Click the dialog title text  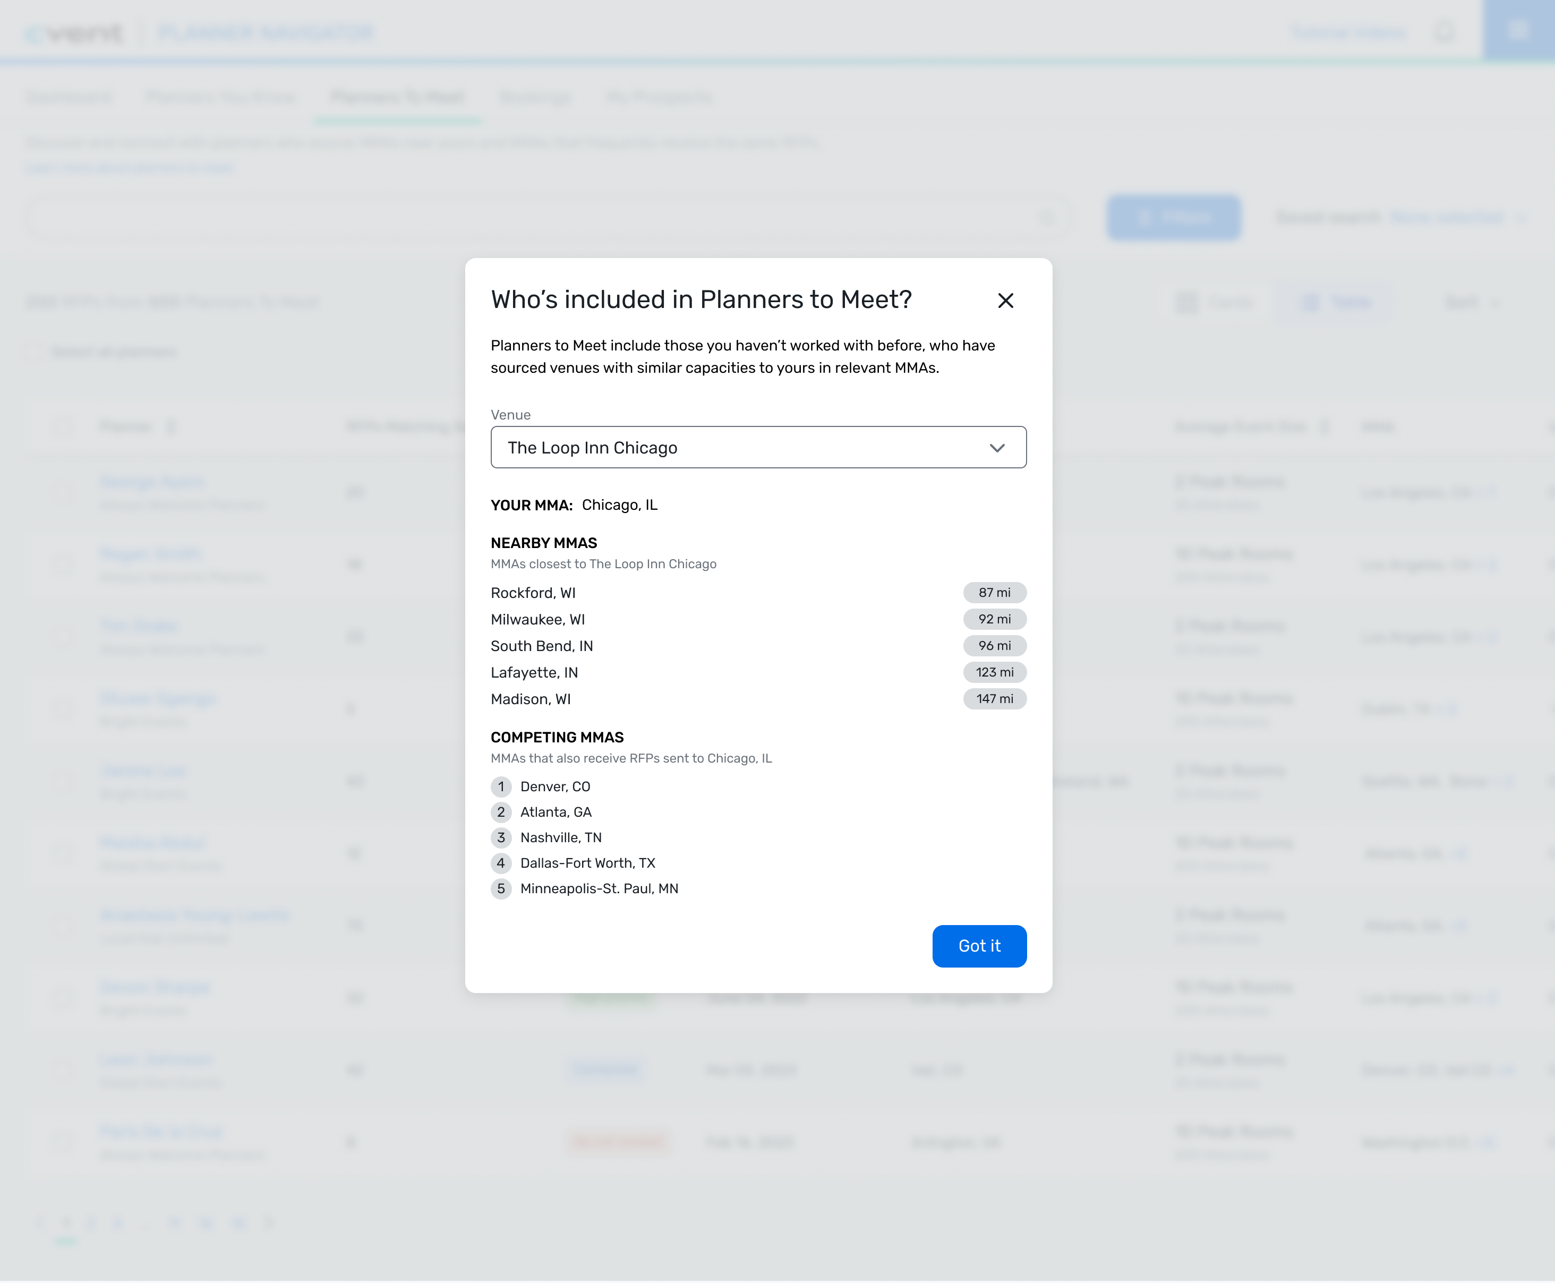pyautogui.click(x=702, y=300)
